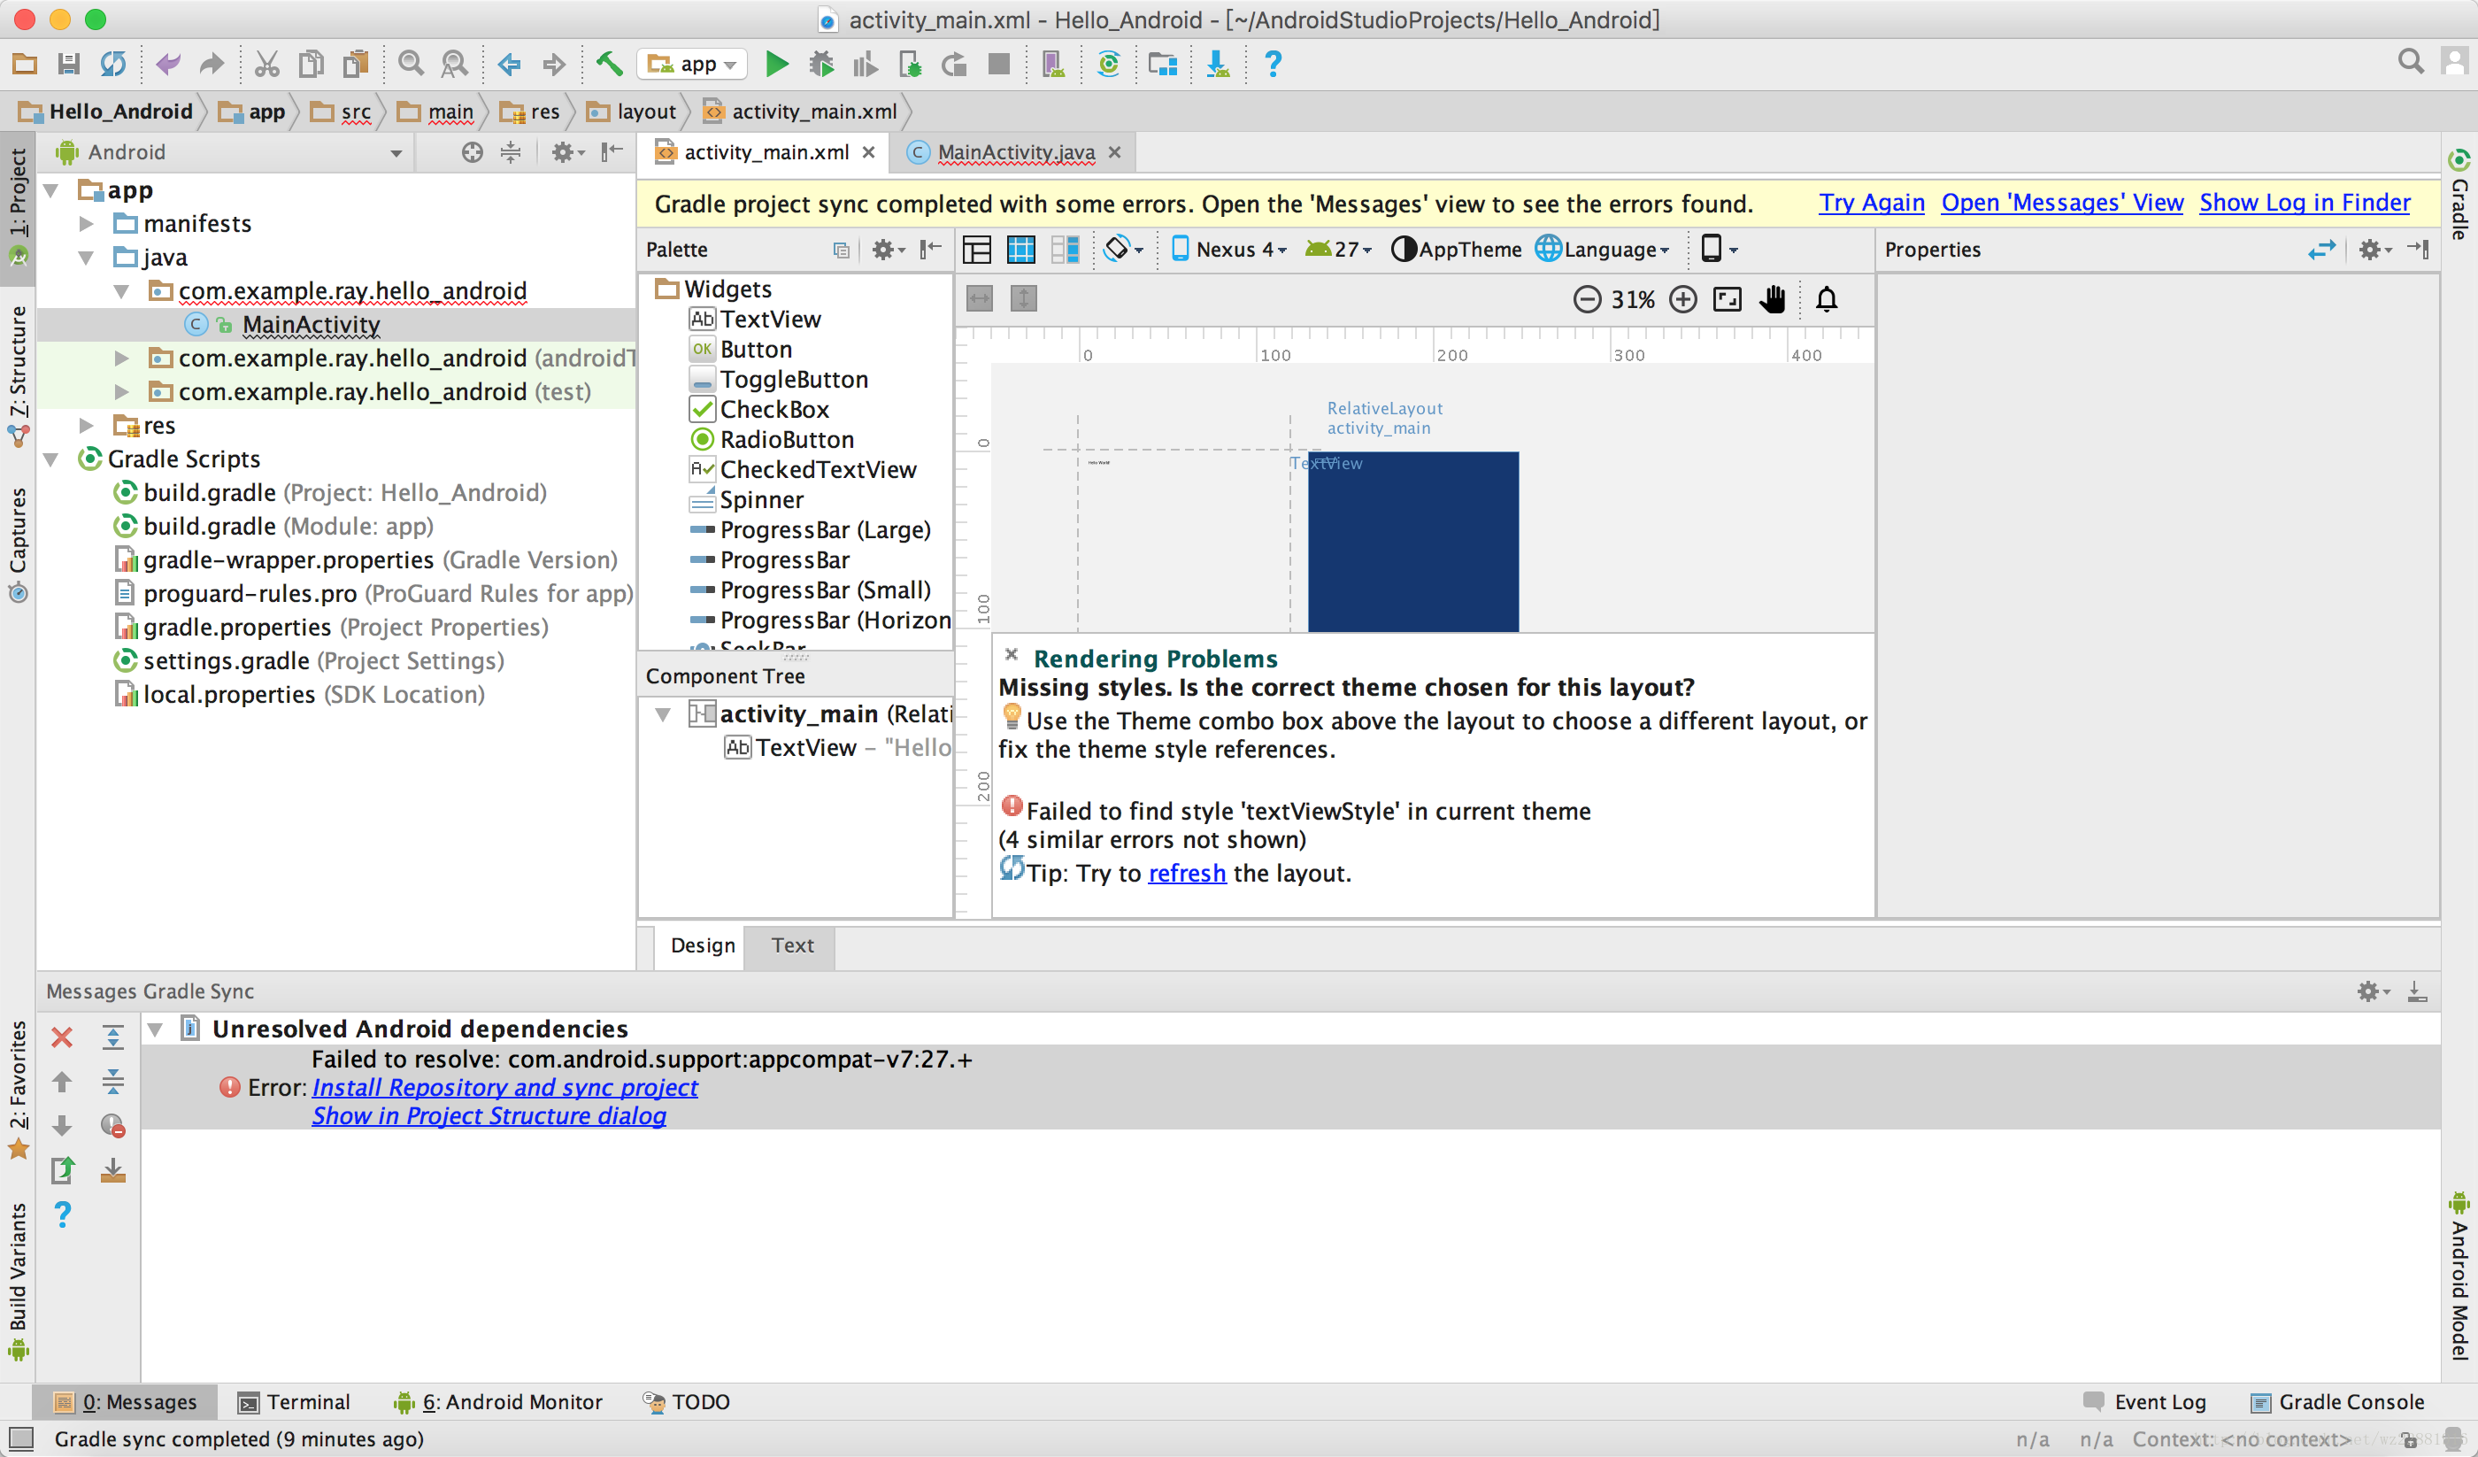Screen dimensions: 2478x1457
Task: Click the Back navigation arrow
Action: (x=510, y=65)
